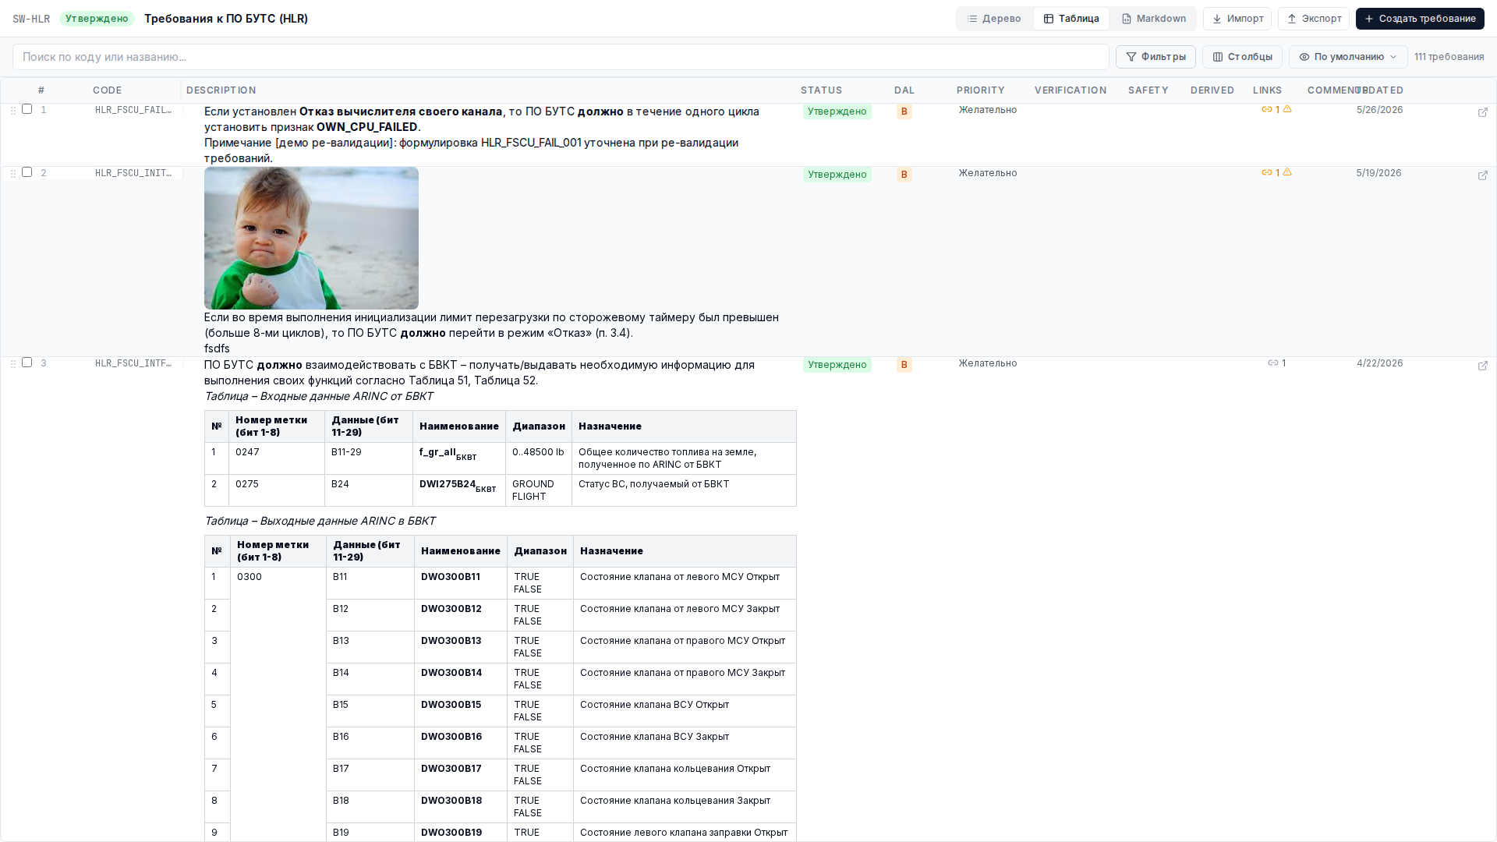Tick the checkbox for row 2
Screen dimensions: 1497x842
[27, 172]
